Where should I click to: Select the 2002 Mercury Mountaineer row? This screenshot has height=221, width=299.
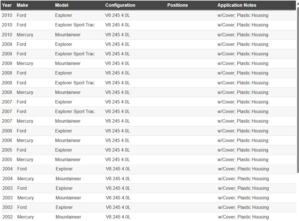point(68,217)
